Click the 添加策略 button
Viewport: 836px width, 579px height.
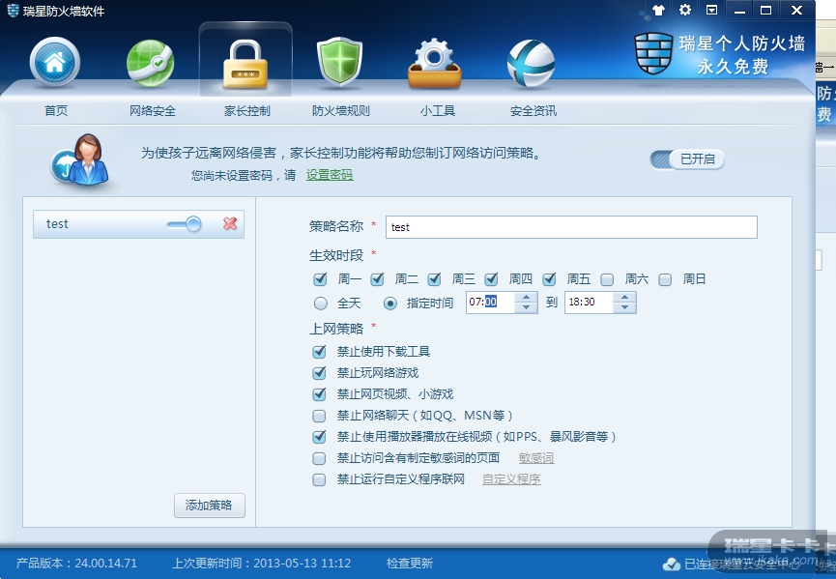click(x=210, y=506)
